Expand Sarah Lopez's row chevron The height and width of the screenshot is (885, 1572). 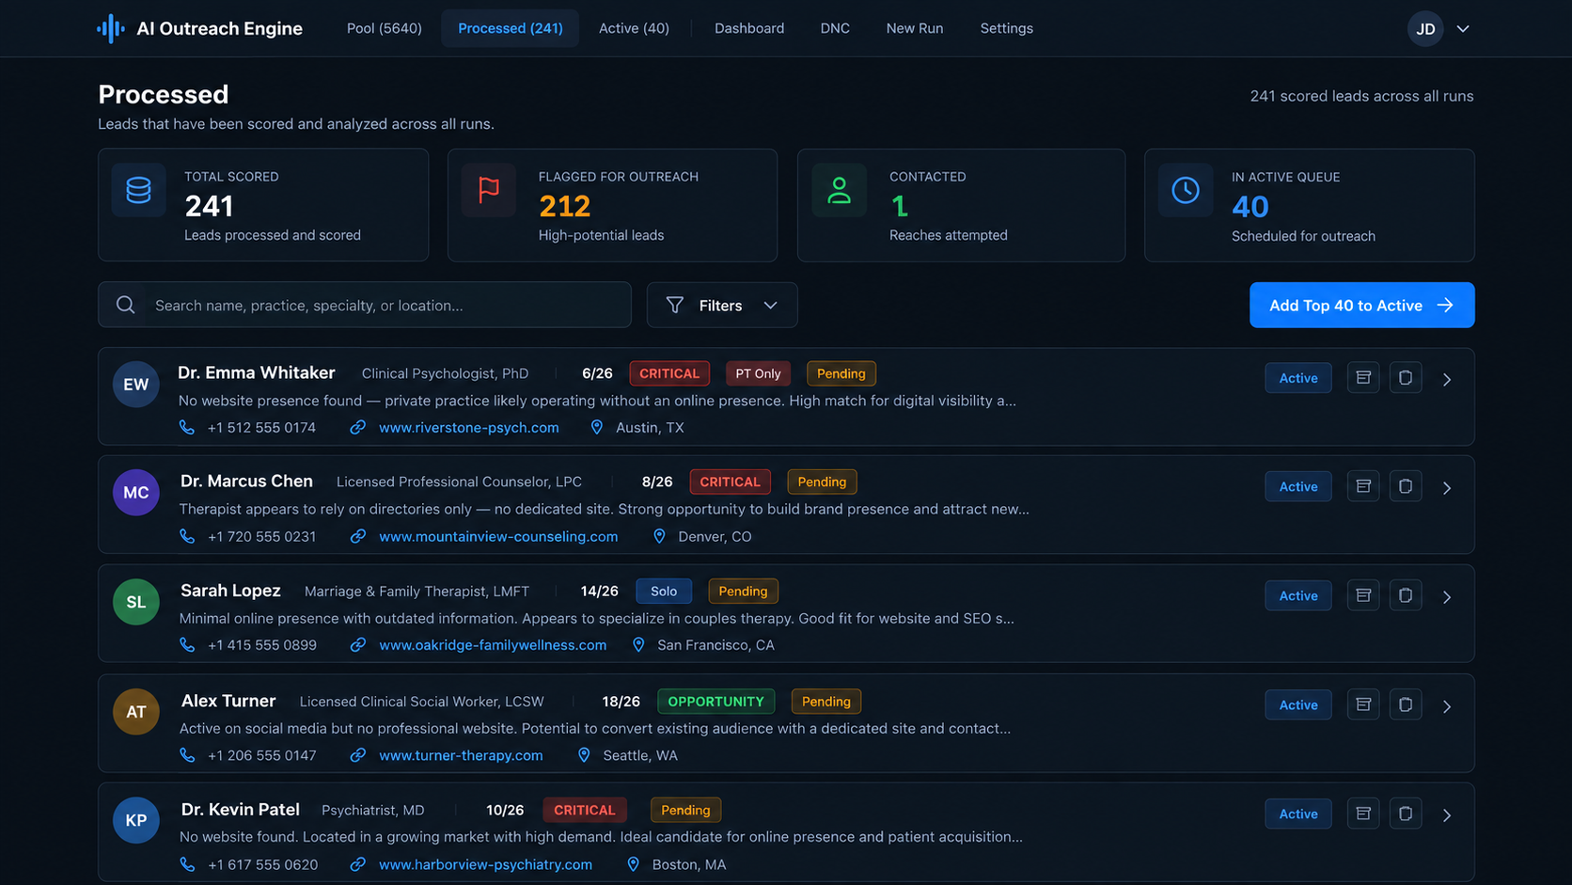coord(1447,596)
